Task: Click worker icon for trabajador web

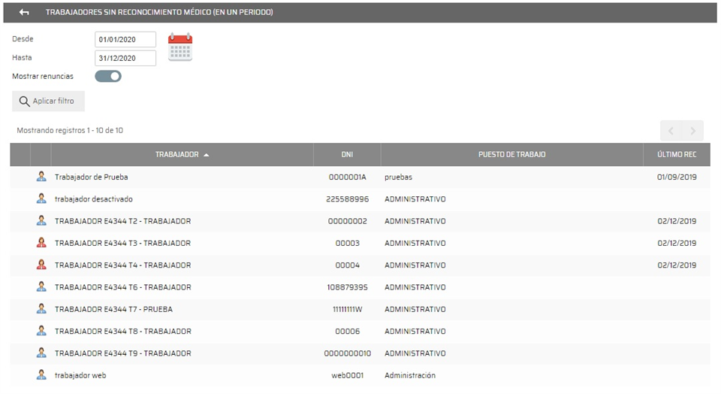Action: [41, 375]
